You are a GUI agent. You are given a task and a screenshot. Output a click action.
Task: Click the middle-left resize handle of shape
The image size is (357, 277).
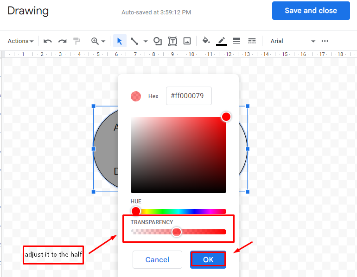click(93, 149)
